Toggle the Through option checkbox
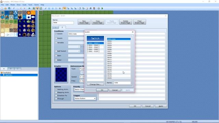The image size is (219, 123). (x=56, y=99)
